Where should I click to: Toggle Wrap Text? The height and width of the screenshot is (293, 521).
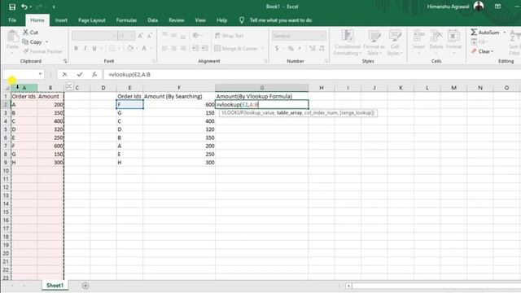pyautogui.click(x=230, y=36)
